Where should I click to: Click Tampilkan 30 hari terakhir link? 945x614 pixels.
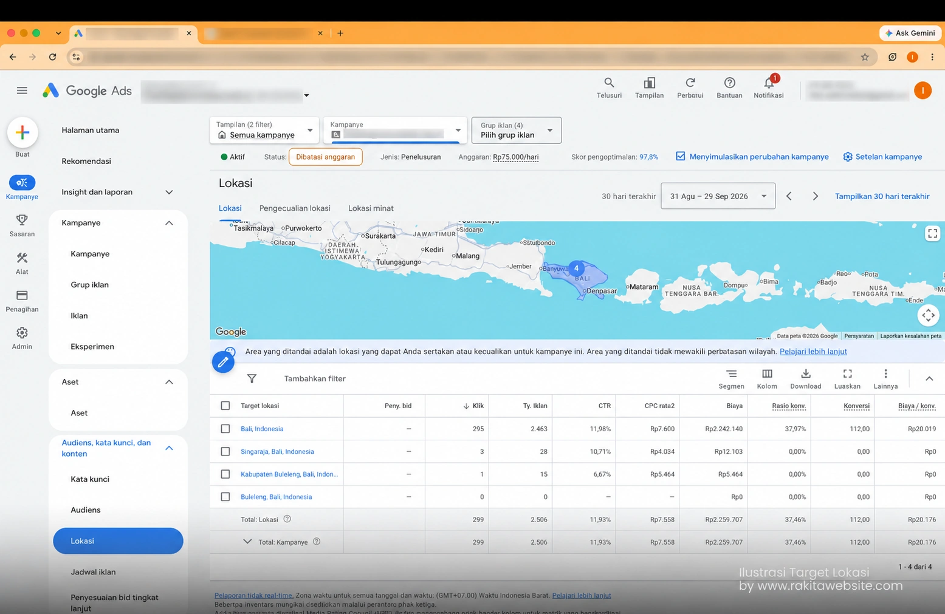[x=882, y=196]
